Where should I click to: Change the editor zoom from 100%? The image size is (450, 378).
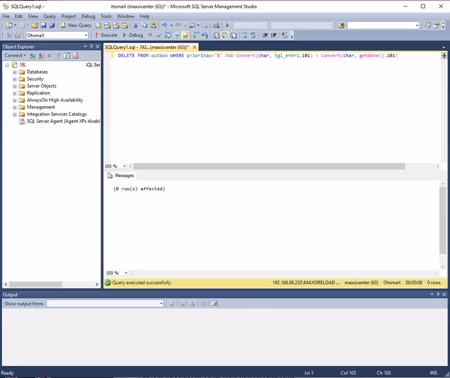[116, 166]
